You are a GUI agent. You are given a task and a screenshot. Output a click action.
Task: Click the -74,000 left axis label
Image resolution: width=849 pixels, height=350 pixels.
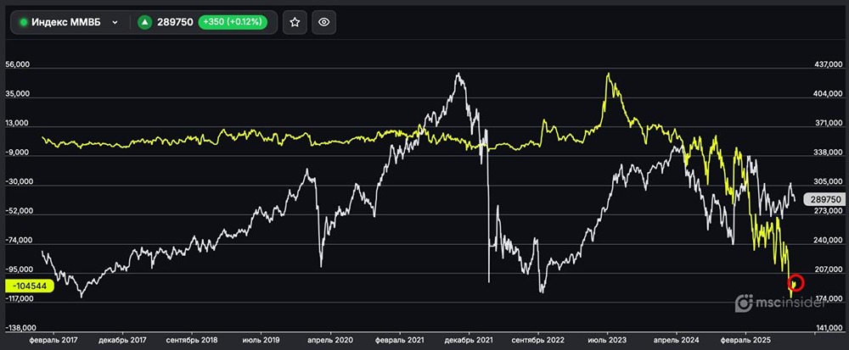click(x=17, y=241)
